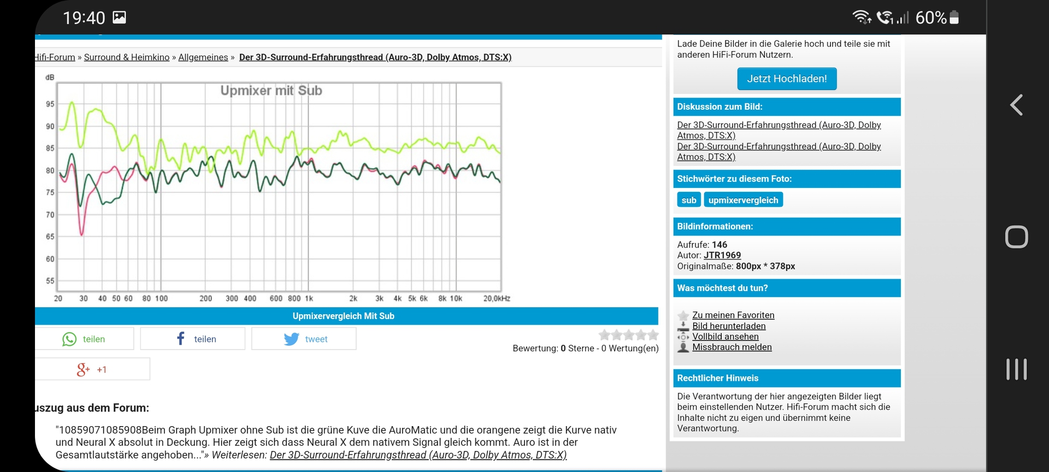Open the Surround & Heimkino breadcrumb
Viewport: 1049px width, 472px height.
pyautogui.click(x=127, y=57)
